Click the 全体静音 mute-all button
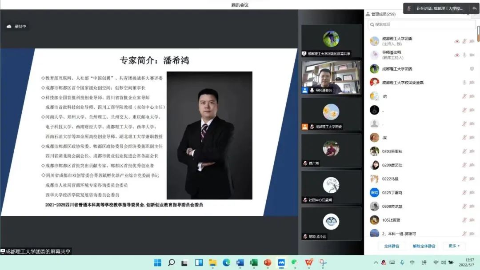The height and width of the screenshot is (270, 480). [x=392, y=246]
